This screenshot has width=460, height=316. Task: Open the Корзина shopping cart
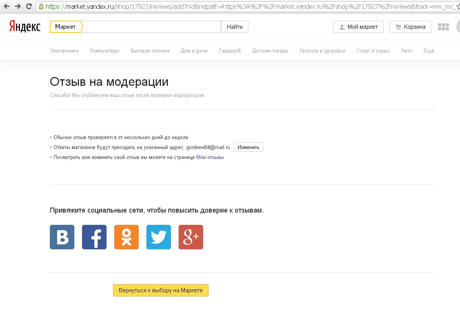[x=410, y=27]
